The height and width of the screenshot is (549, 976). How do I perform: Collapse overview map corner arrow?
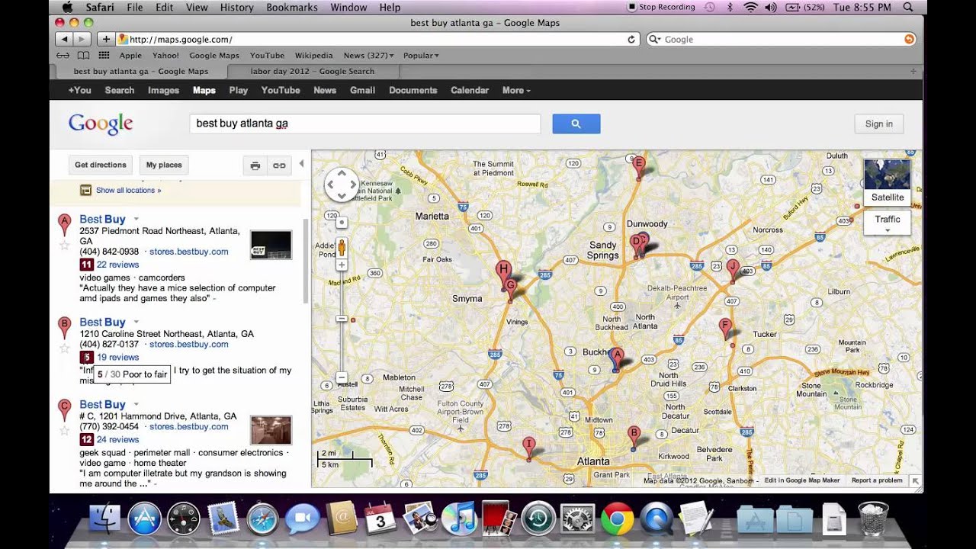coord(916,480)
